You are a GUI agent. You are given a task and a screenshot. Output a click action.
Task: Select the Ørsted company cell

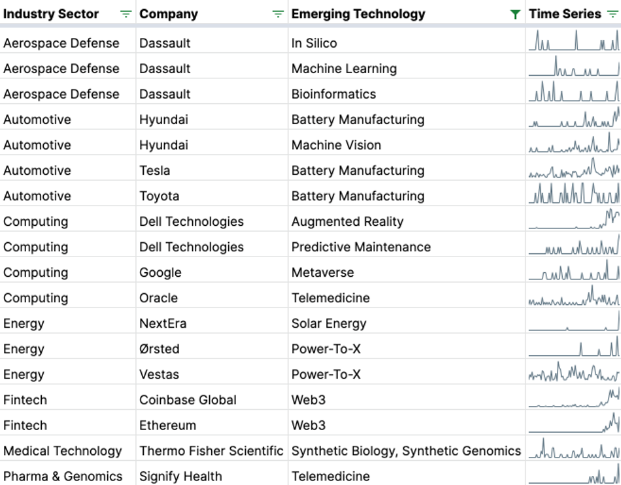(212, 349)
